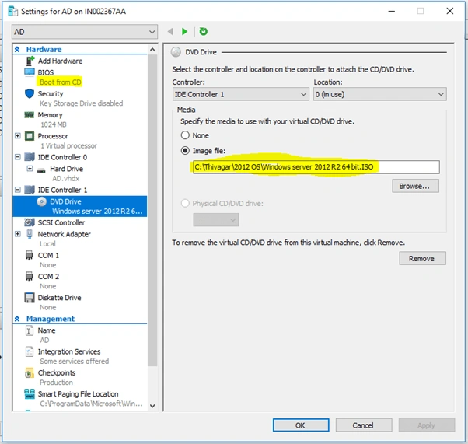
Task: Click the Integration Services icon
Action: [30, 351]
